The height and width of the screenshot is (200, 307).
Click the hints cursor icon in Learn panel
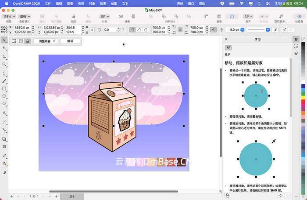pos(228,47)
